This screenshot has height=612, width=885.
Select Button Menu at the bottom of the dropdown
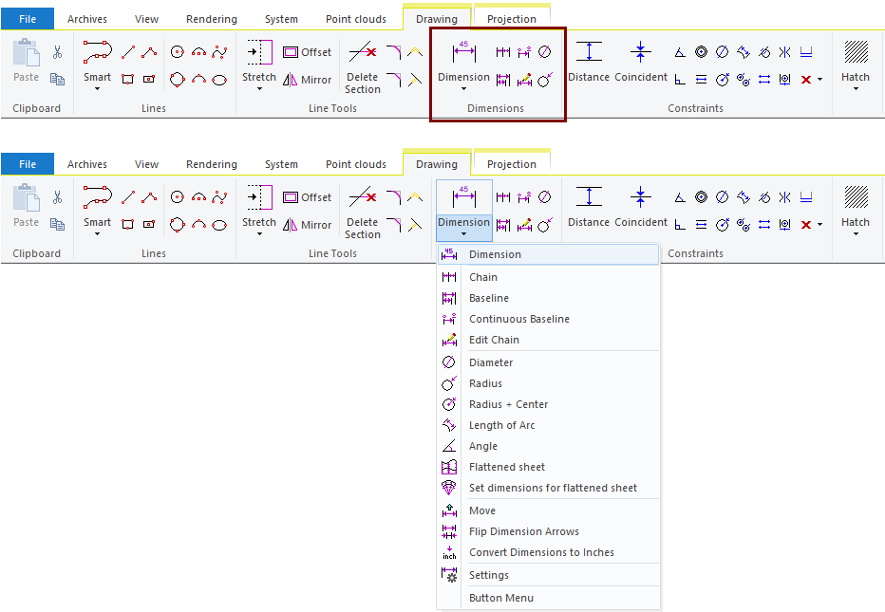[x=500, y=598]
